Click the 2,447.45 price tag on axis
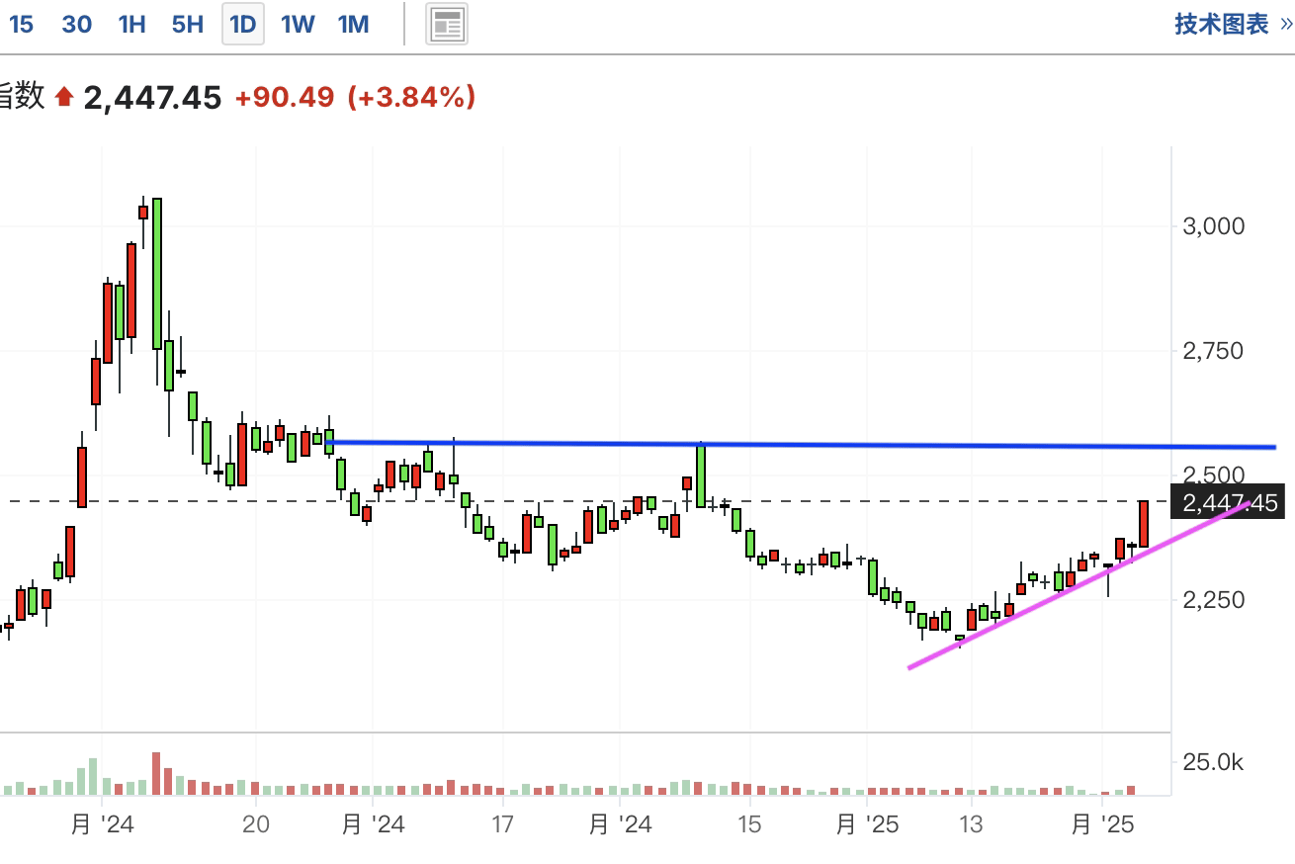The image size is (1295, 864). click(x=1227, y=503)
